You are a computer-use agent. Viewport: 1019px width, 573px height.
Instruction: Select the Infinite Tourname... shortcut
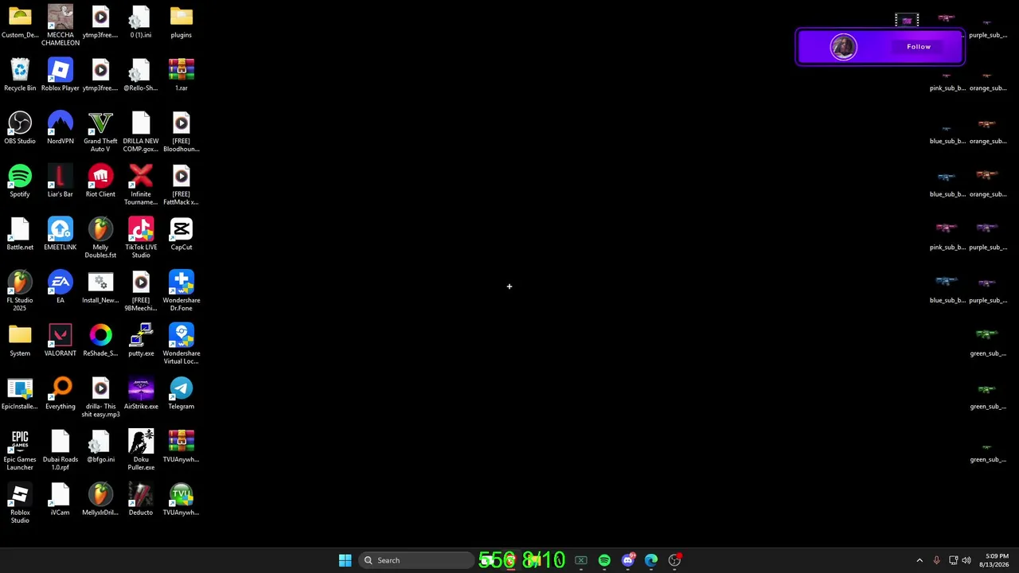tap(141, 185)
